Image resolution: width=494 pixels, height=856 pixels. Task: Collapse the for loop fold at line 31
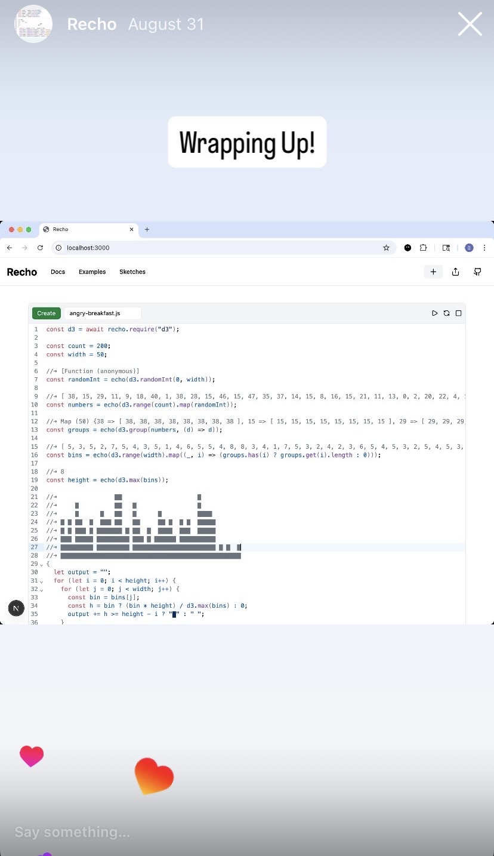pyautogui.click(x=41, y=581)
